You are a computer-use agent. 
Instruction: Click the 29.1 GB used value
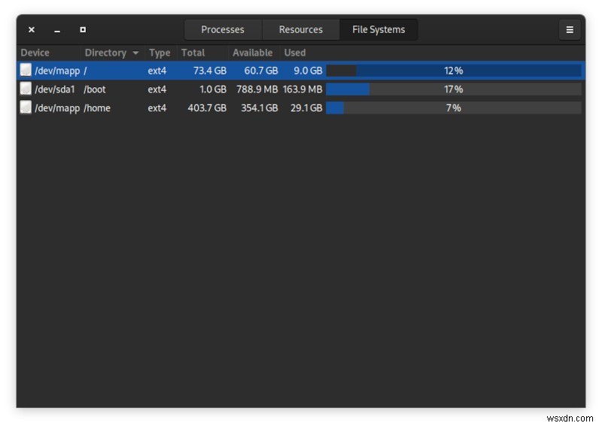(306, 108)
